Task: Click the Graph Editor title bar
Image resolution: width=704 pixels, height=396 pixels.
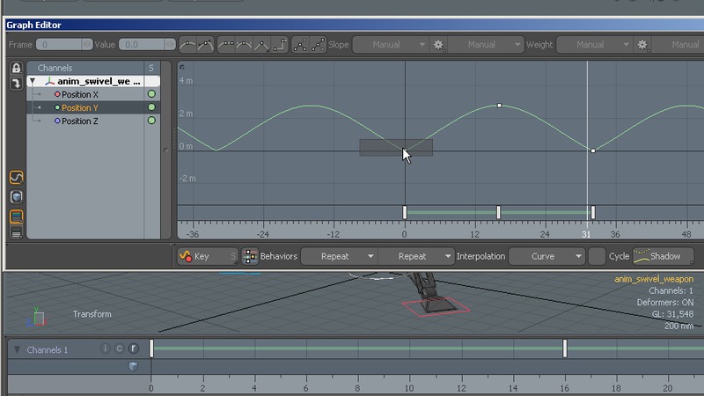Action: point(355,25)
